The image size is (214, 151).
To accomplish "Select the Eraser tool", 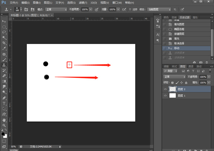I will [4, 76].
